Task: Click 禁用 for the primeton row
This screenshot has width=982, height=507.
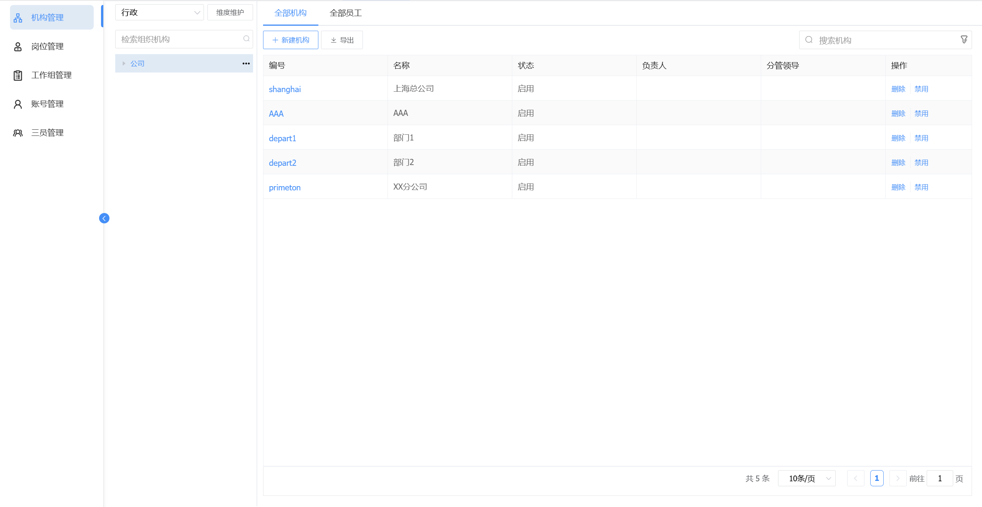Action: point(921,187)
